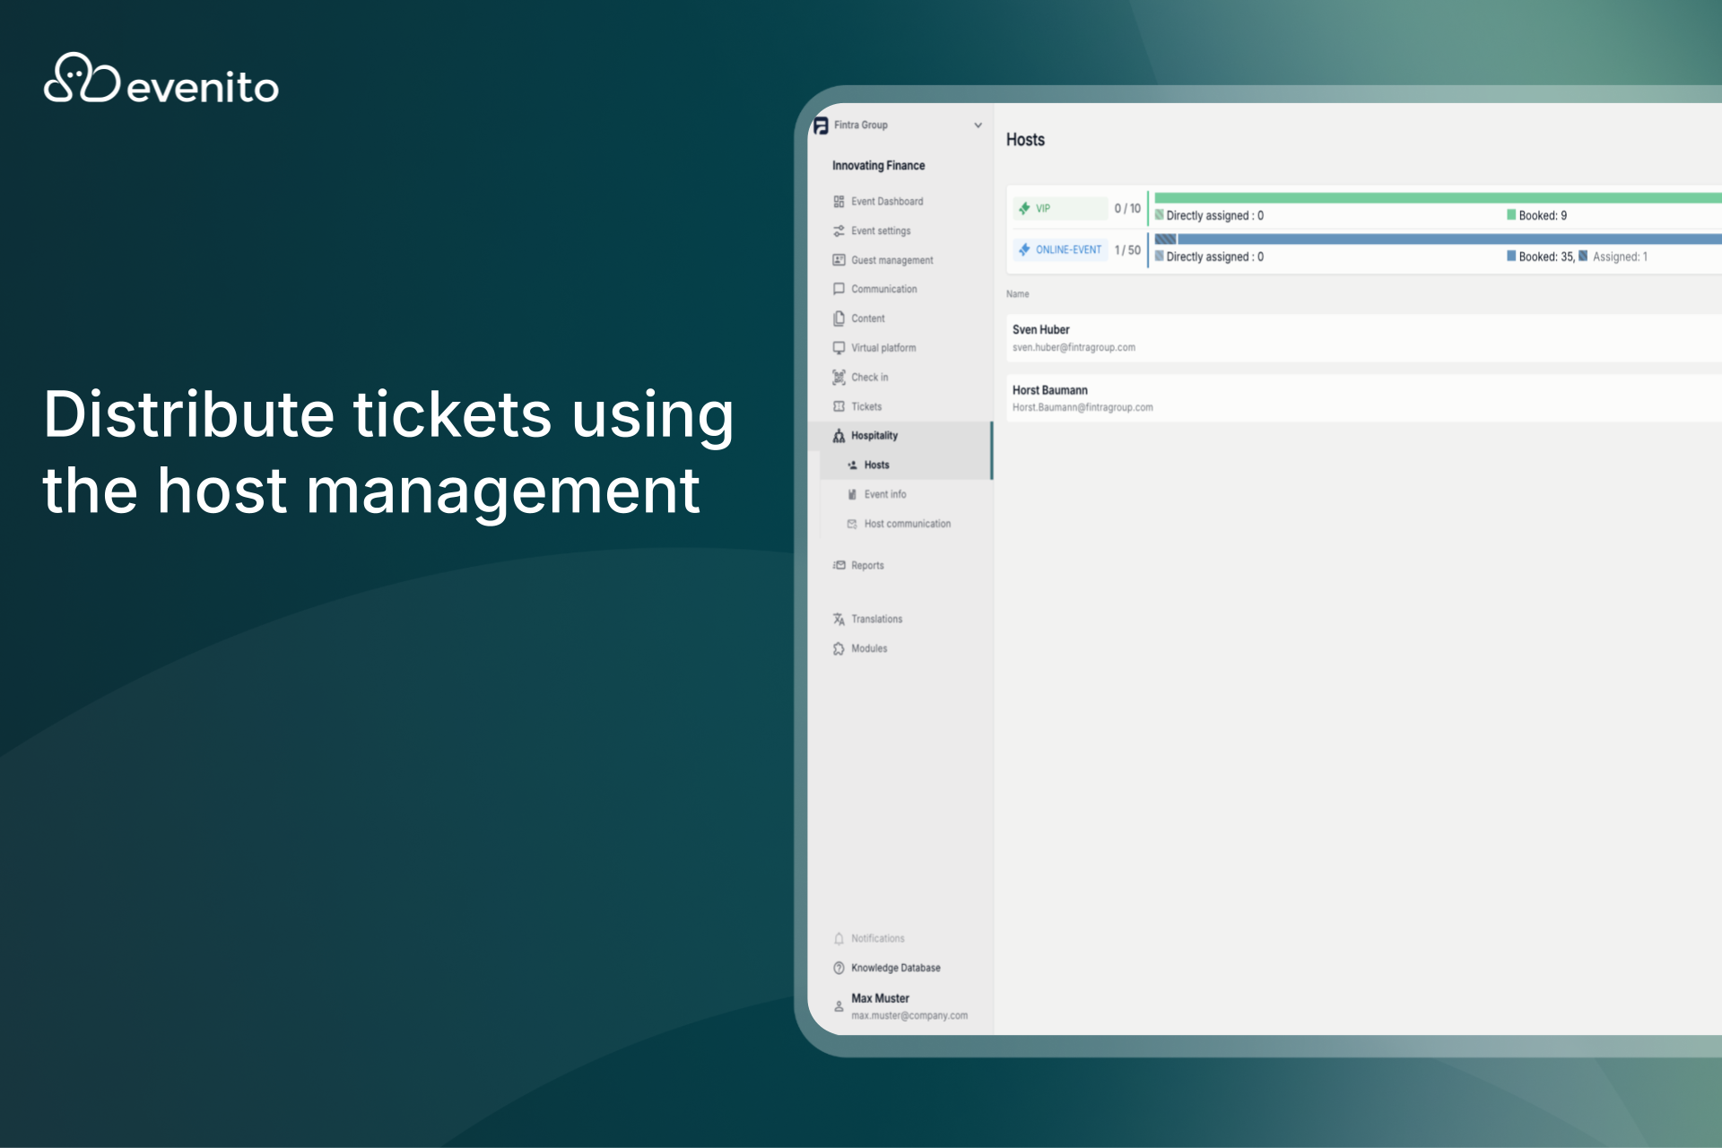
Task: Click the Reports icon
Action: tap(839, 566)
